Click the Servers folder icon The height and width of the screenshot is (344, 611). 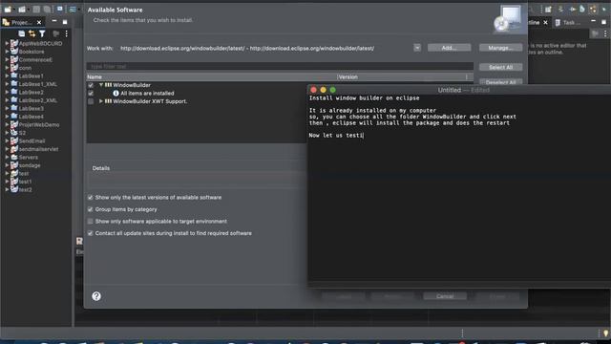point(14,157)
